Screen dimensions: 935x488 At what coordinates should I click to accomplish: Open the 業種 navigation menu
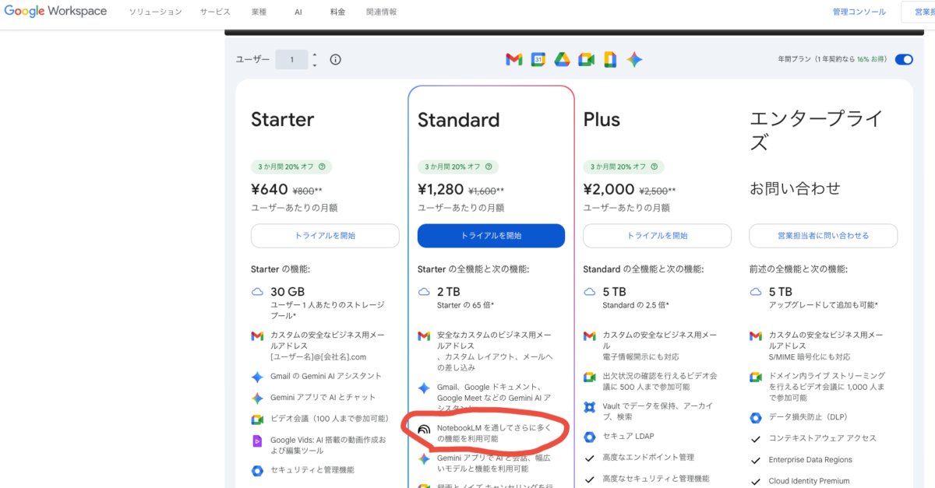[259, 12]
